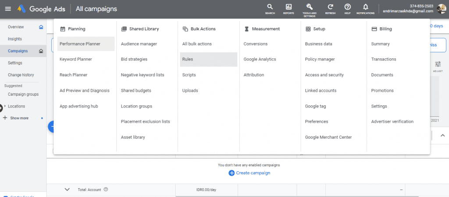Collapse the Total: Account row chevron
Image resolution: width=449 pixels, height=197 pixels.
[67, 189]
